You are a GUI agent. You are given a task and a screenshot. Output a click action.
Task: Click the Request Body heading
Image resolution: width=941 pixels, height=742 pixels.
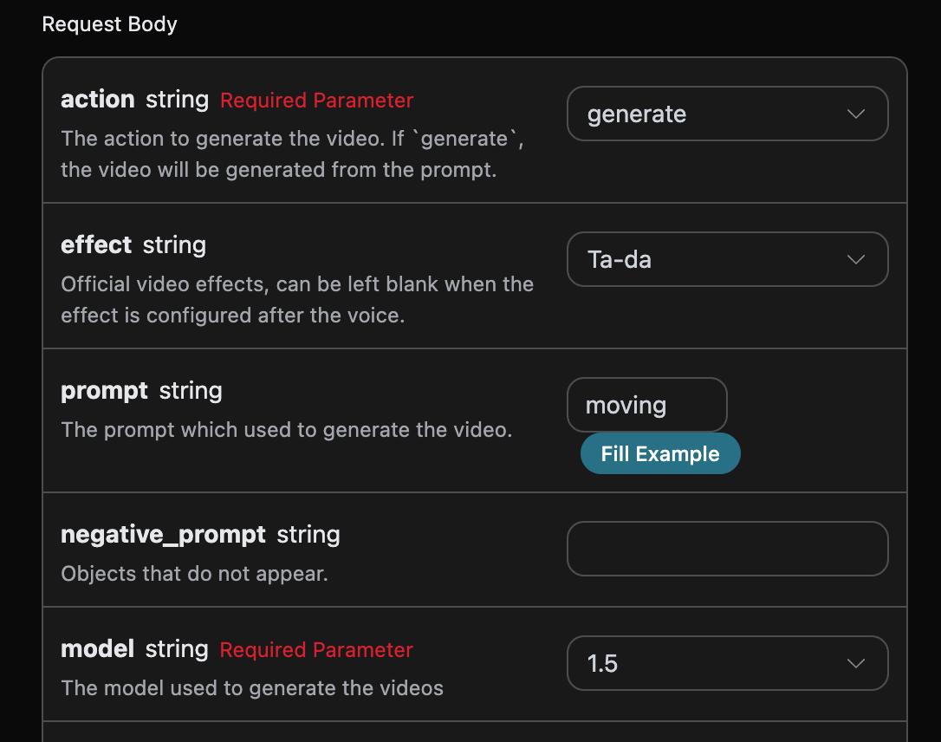pos(109,24)
